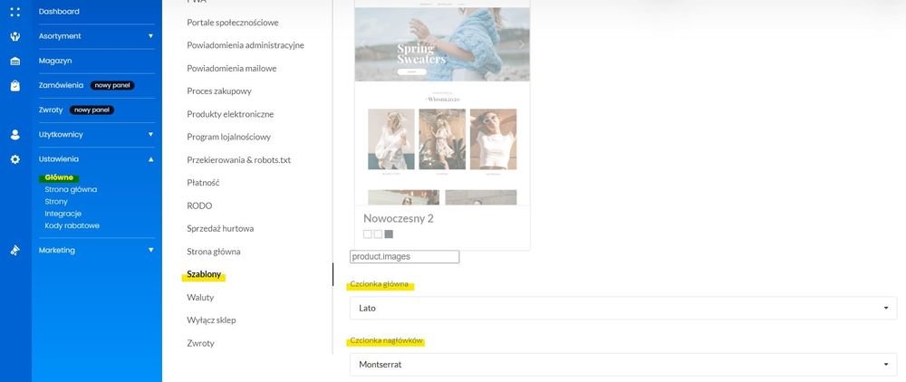Screen dimensions: 906x382
Task: Select Integracje submenu item
Action: tap(63, 214)
